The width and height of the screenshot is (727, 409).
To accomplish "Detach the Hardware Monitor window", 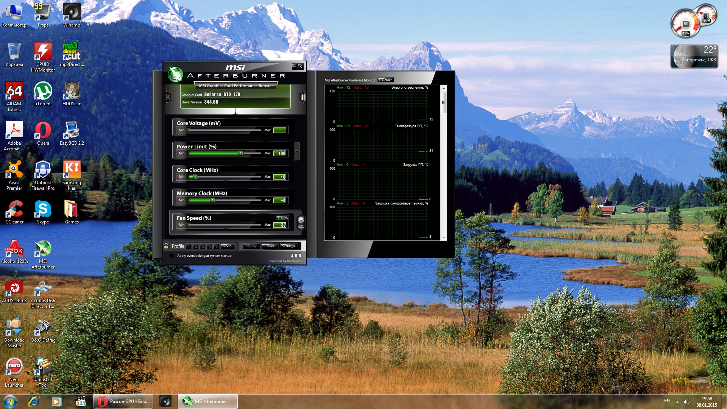I will point(386,80).
